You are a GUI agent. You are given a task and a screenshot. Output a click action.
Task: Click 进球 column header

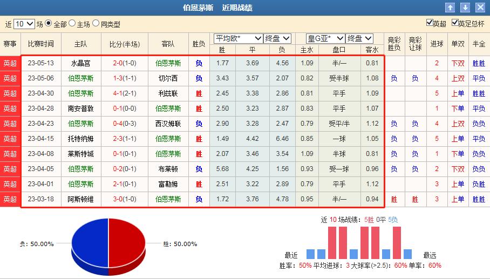pyautogui.click(x=437, y=44)
